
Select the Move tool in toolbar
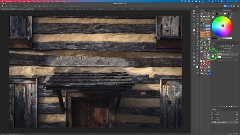coord(198,12)
